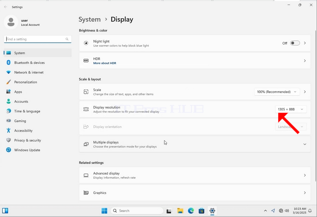Click the Scale icon
The width and height of the screenshot is (317, 217).
pyautogui.click(x=86, y=92)
